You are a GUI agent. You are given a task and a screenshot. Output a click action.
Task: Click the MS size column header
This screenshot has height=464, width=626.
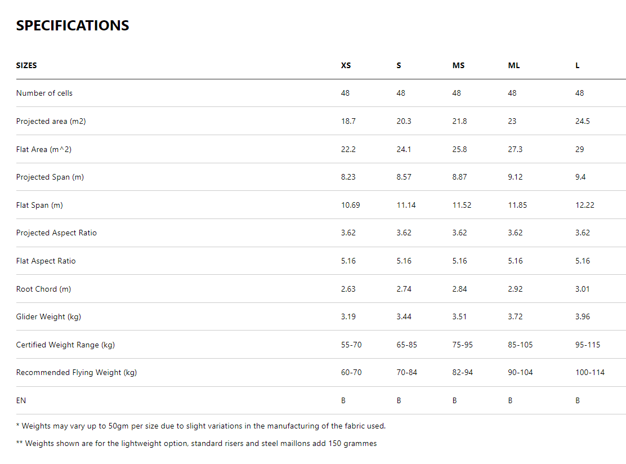[458, 65]
